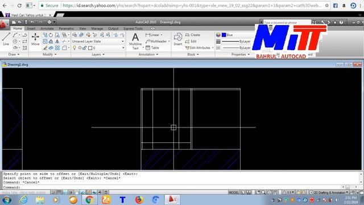The height and width of the screenshot is (205, 364).
Task: Select the Array tool in Modify panel
Action: [57, 48]
